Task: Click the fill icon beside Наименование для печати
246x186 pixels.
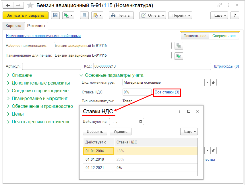Action: (179, 56)
